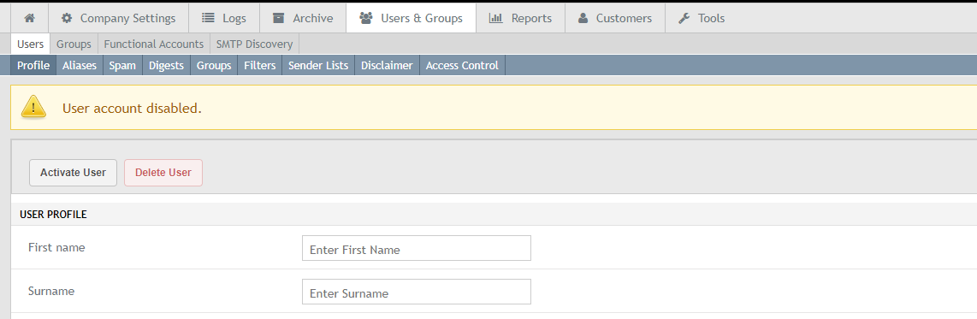The height and width of the screenshot is (319, 977).
Task: Open the Company Settings tab
Action: coord(118,18)
